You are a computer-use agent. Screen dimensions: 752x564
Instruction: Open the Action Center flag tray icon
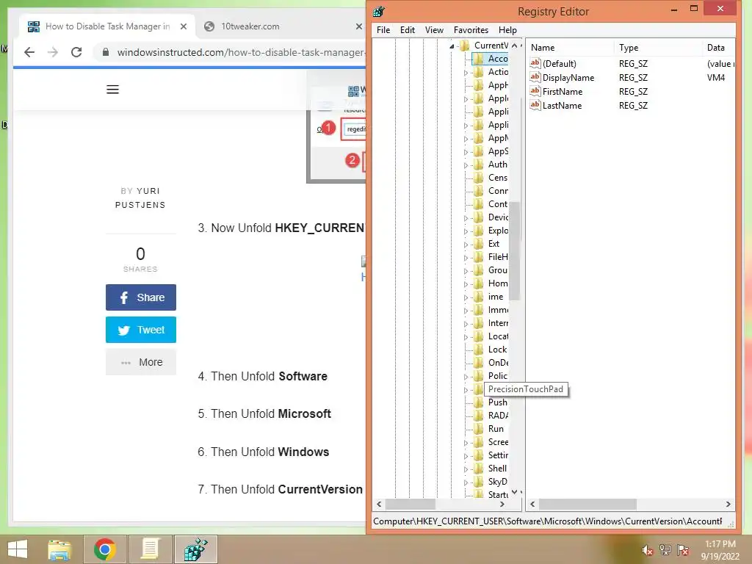[x=683, y=550]
